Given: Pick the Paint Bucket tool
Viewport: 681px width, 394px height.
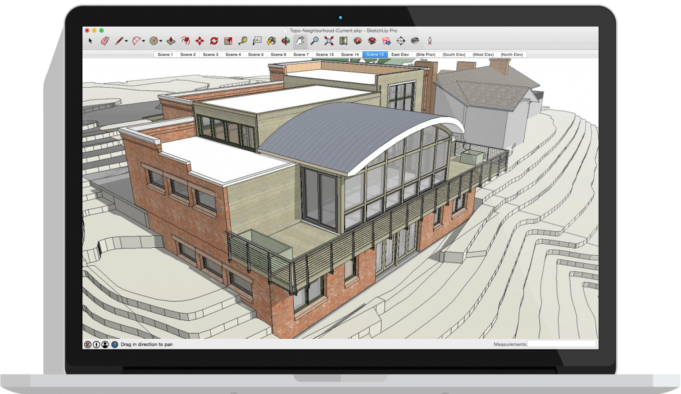Looking at the screenshot, I should click(x=271, y=40).
